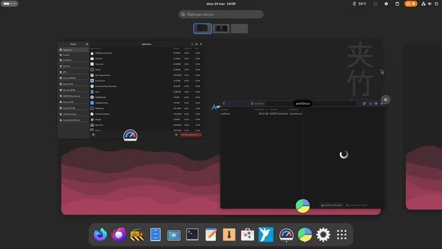
Task: Click the 54°C temperature indicator
Action: [360, 3]
